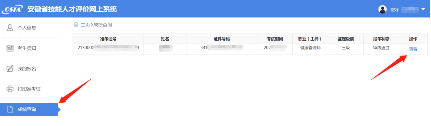Open the user avatar icon
Screen dimensions: 431x126
tap(382, 9)
